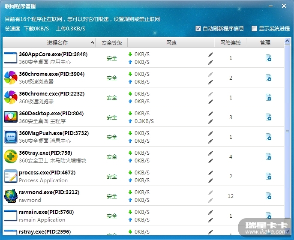Edit upload speed limit for process.exe

pos(210,180)
